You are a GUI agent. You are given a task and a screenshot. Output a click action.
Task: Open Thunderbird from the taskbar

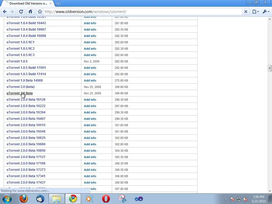[40, 199]
